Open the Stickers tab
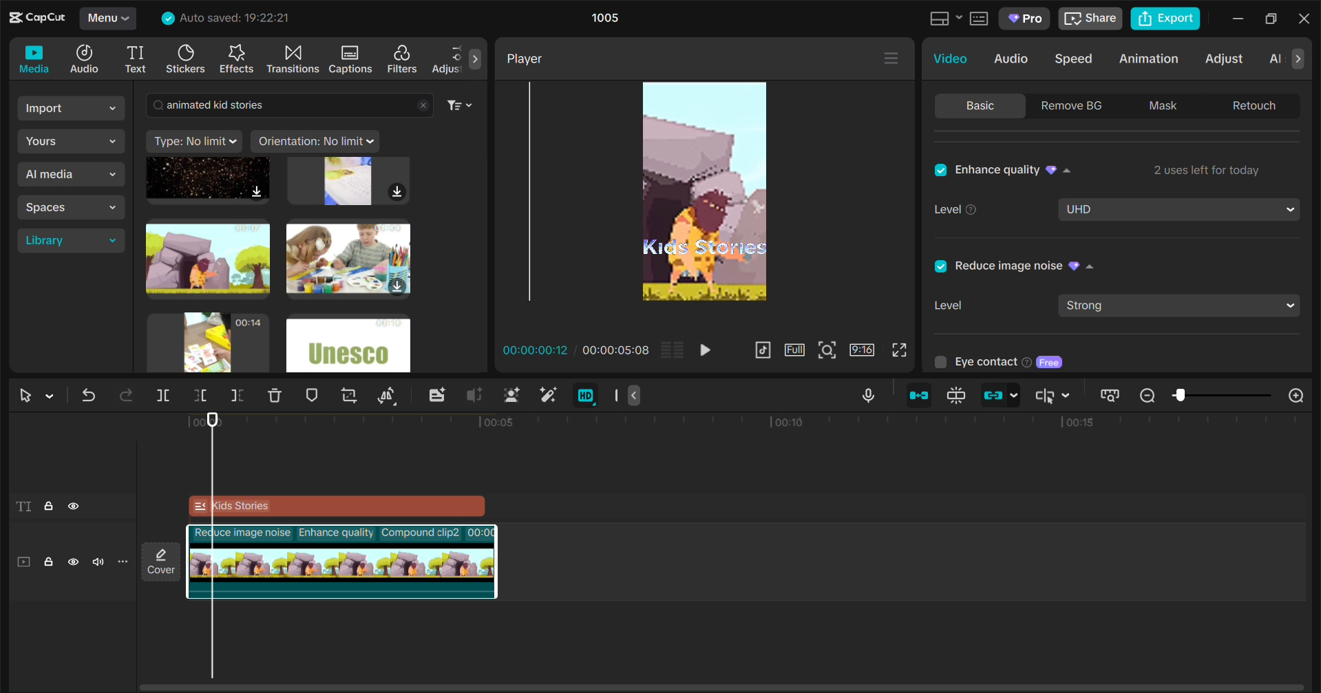The height and width of the screenshot is (693, 1321). pyautogui.click(x=185, y=59)
